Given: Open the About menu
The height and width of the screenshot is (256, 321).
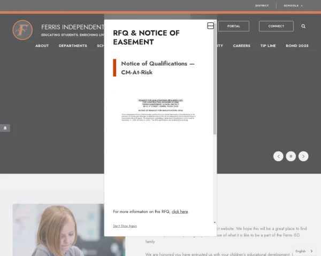Looking at the screenshot, I should tap(42, 46).
